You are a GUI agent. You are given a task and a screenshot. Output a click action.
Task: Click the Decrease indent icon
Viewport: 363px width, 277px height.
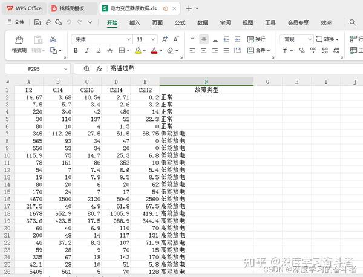(226, 39)
